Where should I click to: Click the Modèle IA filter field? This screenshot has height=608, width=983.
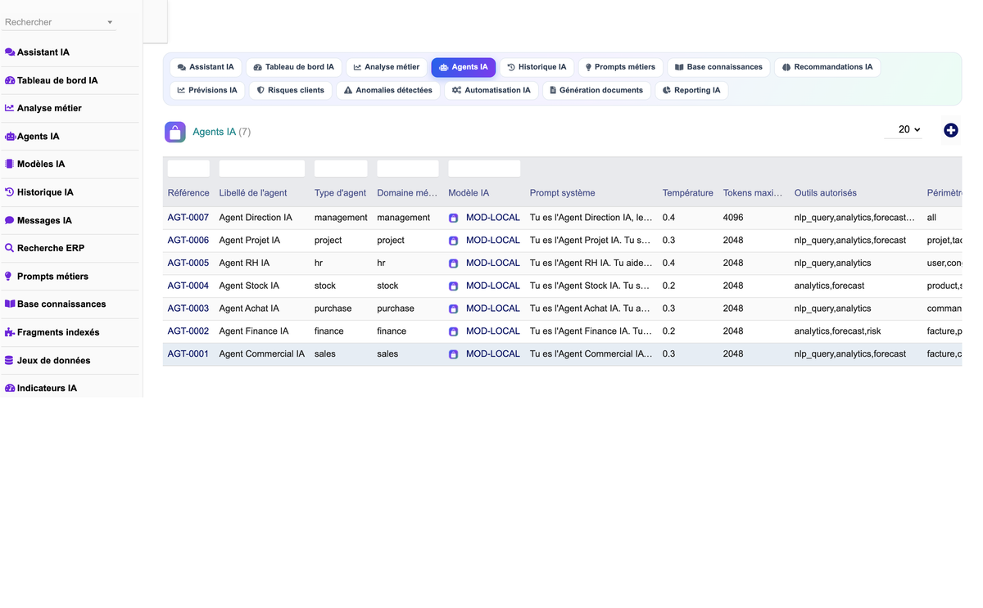coord(484,169)
